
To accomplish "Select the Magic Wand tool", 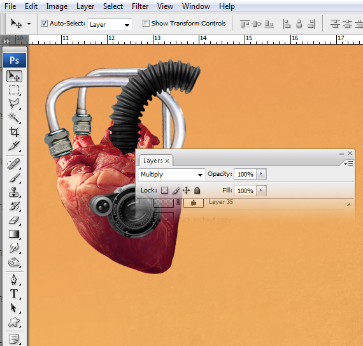I will tap(14, 118).
